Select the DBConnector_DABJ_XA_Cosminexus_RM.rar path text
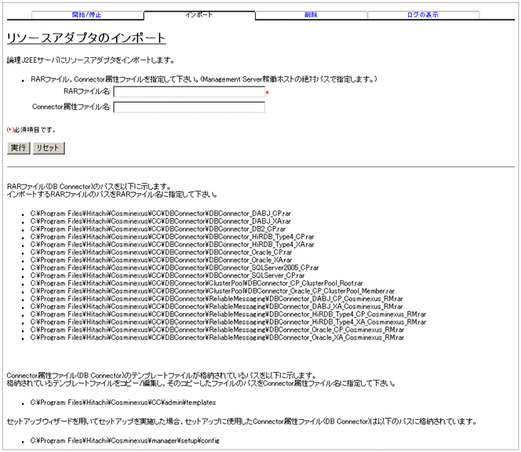 (x=217, y=306)
